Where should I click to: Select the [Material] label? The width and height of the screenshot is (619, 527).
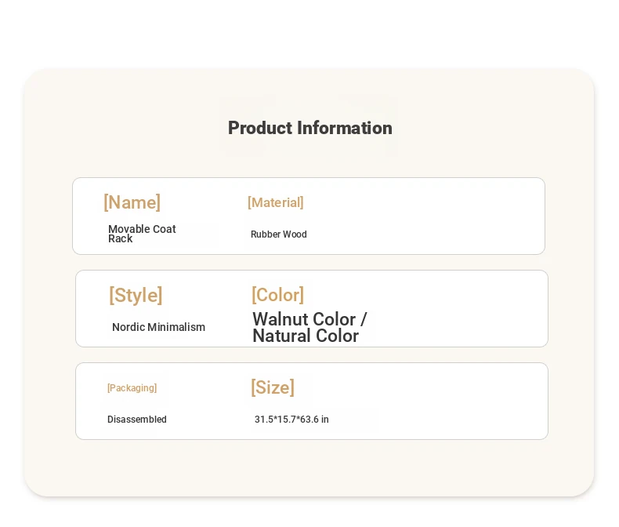(276, 202)
